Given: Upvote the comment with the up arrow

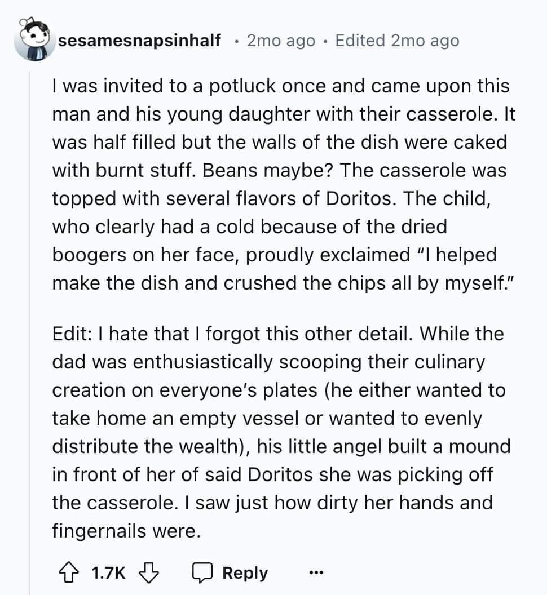Looking at the screenshot, I should 69,572.
